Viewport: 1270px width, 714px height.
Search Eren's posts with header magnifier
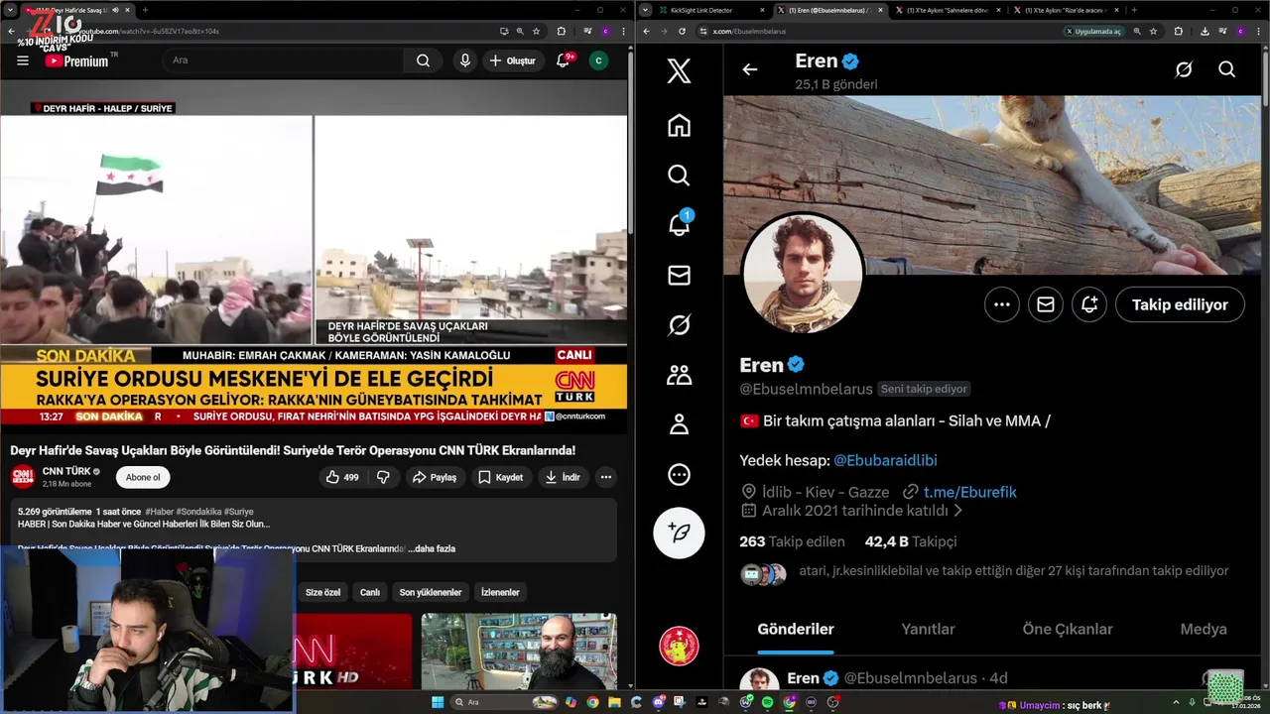(x=1227, y=69)
